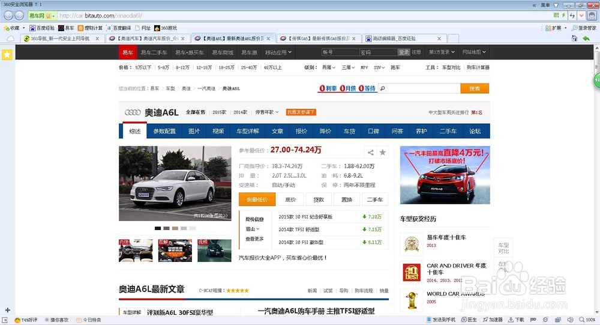Click the star favorite icon beside the price

click(383, 153)
